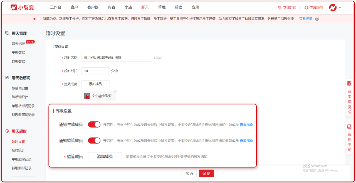Remove member 宁宁@小裂变 with X icon

click(x=116, y=92)
